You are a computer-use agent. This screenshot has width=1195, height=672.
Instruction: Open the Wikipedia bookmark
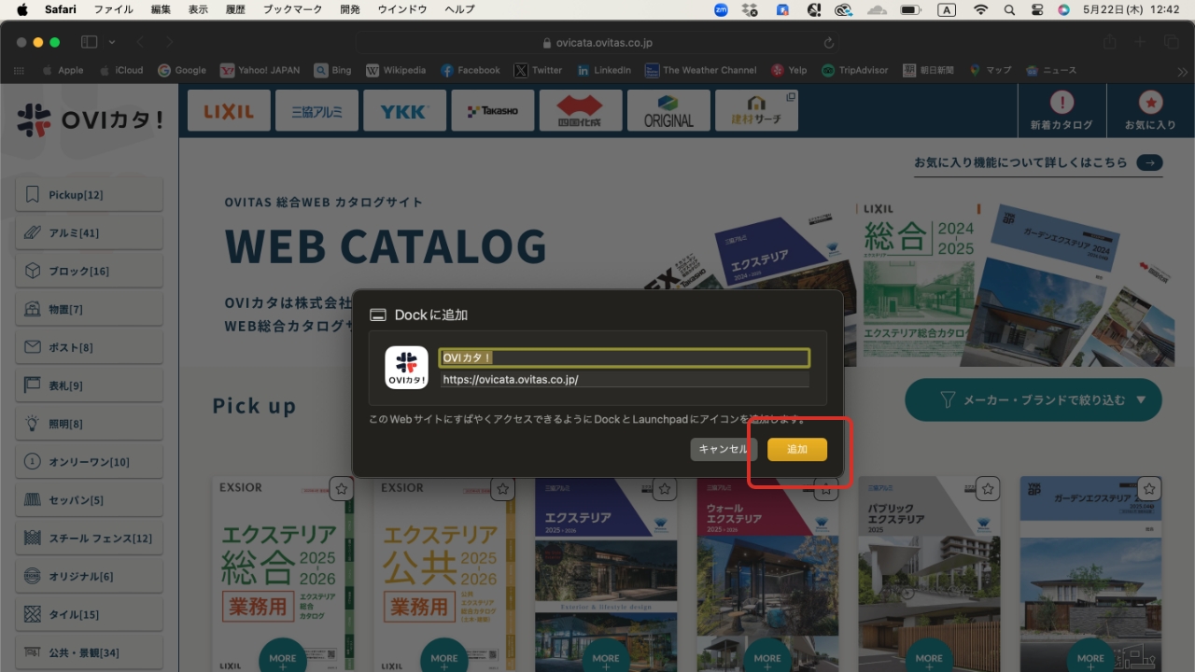point(396,70)
